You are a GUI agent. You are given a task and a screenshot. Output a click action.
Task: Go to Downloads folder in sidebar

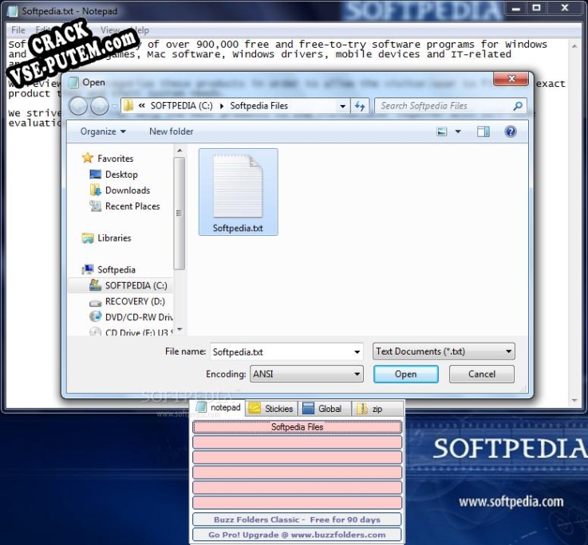[x=127, y=190]
